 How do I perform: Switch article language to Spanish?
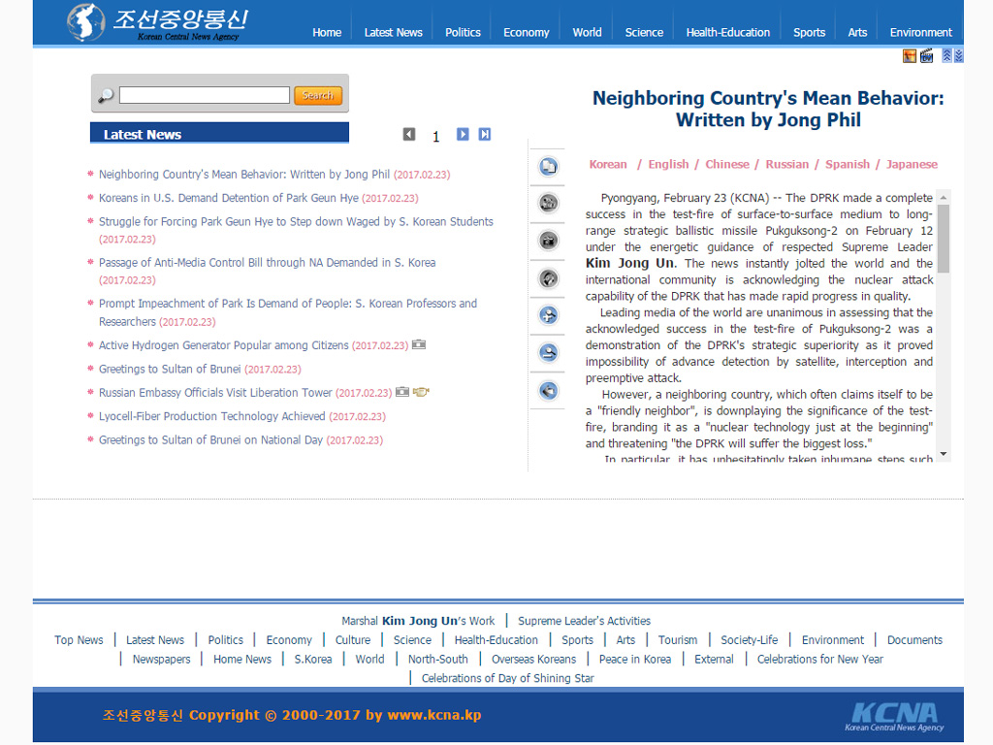click(848, 164)
